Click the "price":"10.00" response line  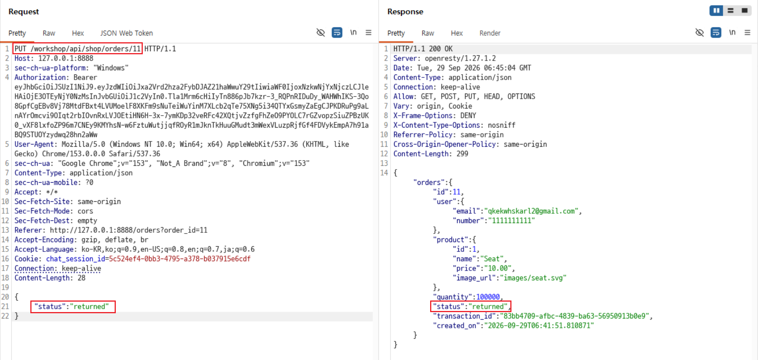[484, 268]
